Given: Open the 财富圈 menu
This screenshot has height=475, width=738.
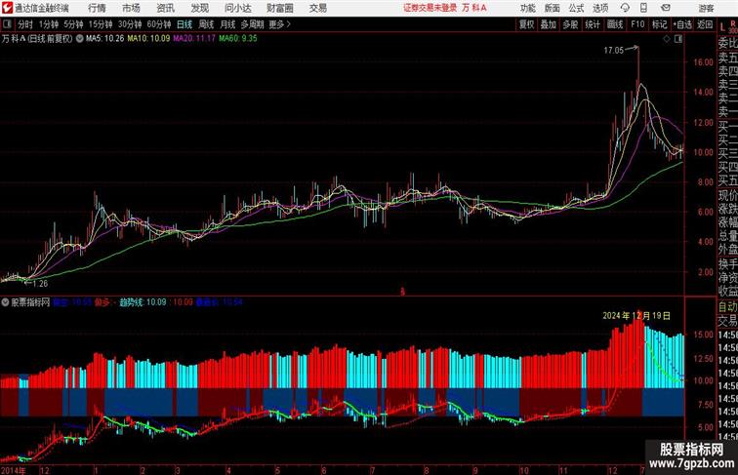Looking at the screenshot, I should 279,8.
